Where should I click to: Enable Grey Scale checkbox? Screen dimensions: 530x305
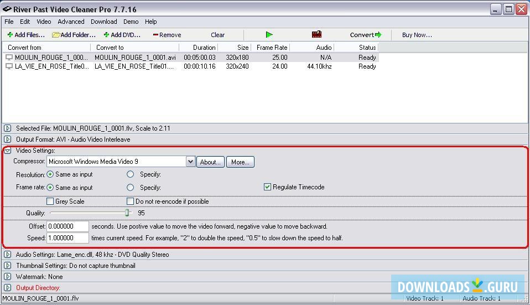(50, 201)
